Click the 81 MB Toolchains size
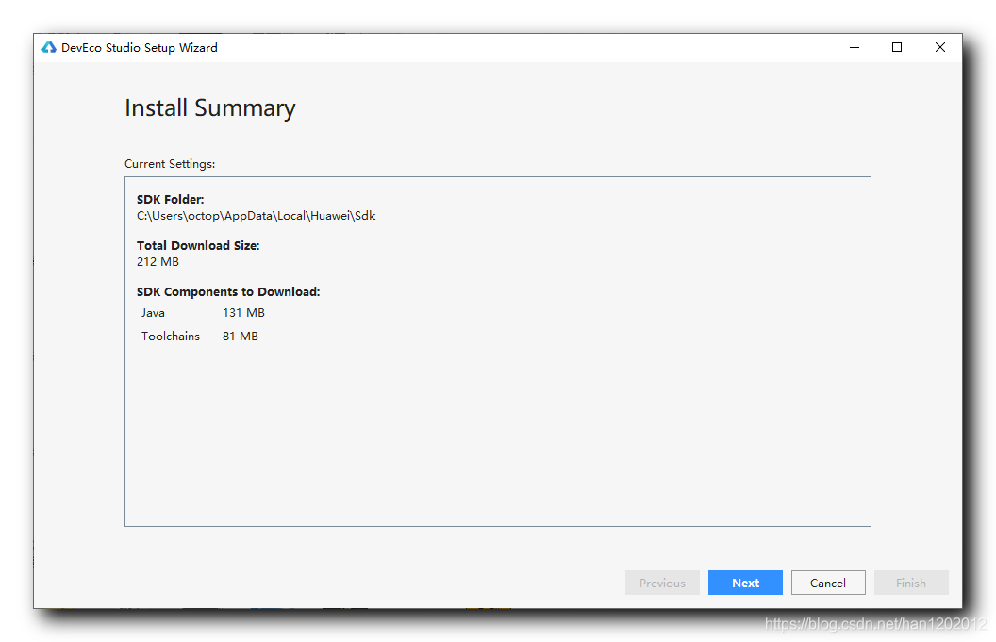The image size is (996, 642). click(241, 336)
